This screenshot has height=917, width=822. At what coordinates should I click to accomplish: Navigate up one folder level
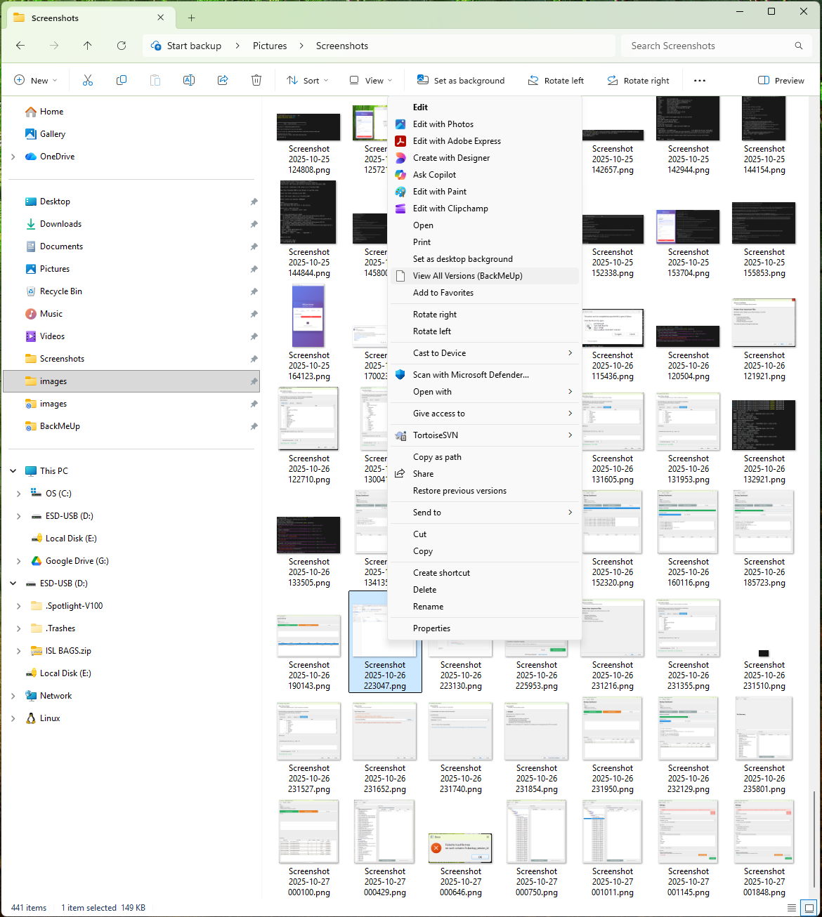[87, 45]
